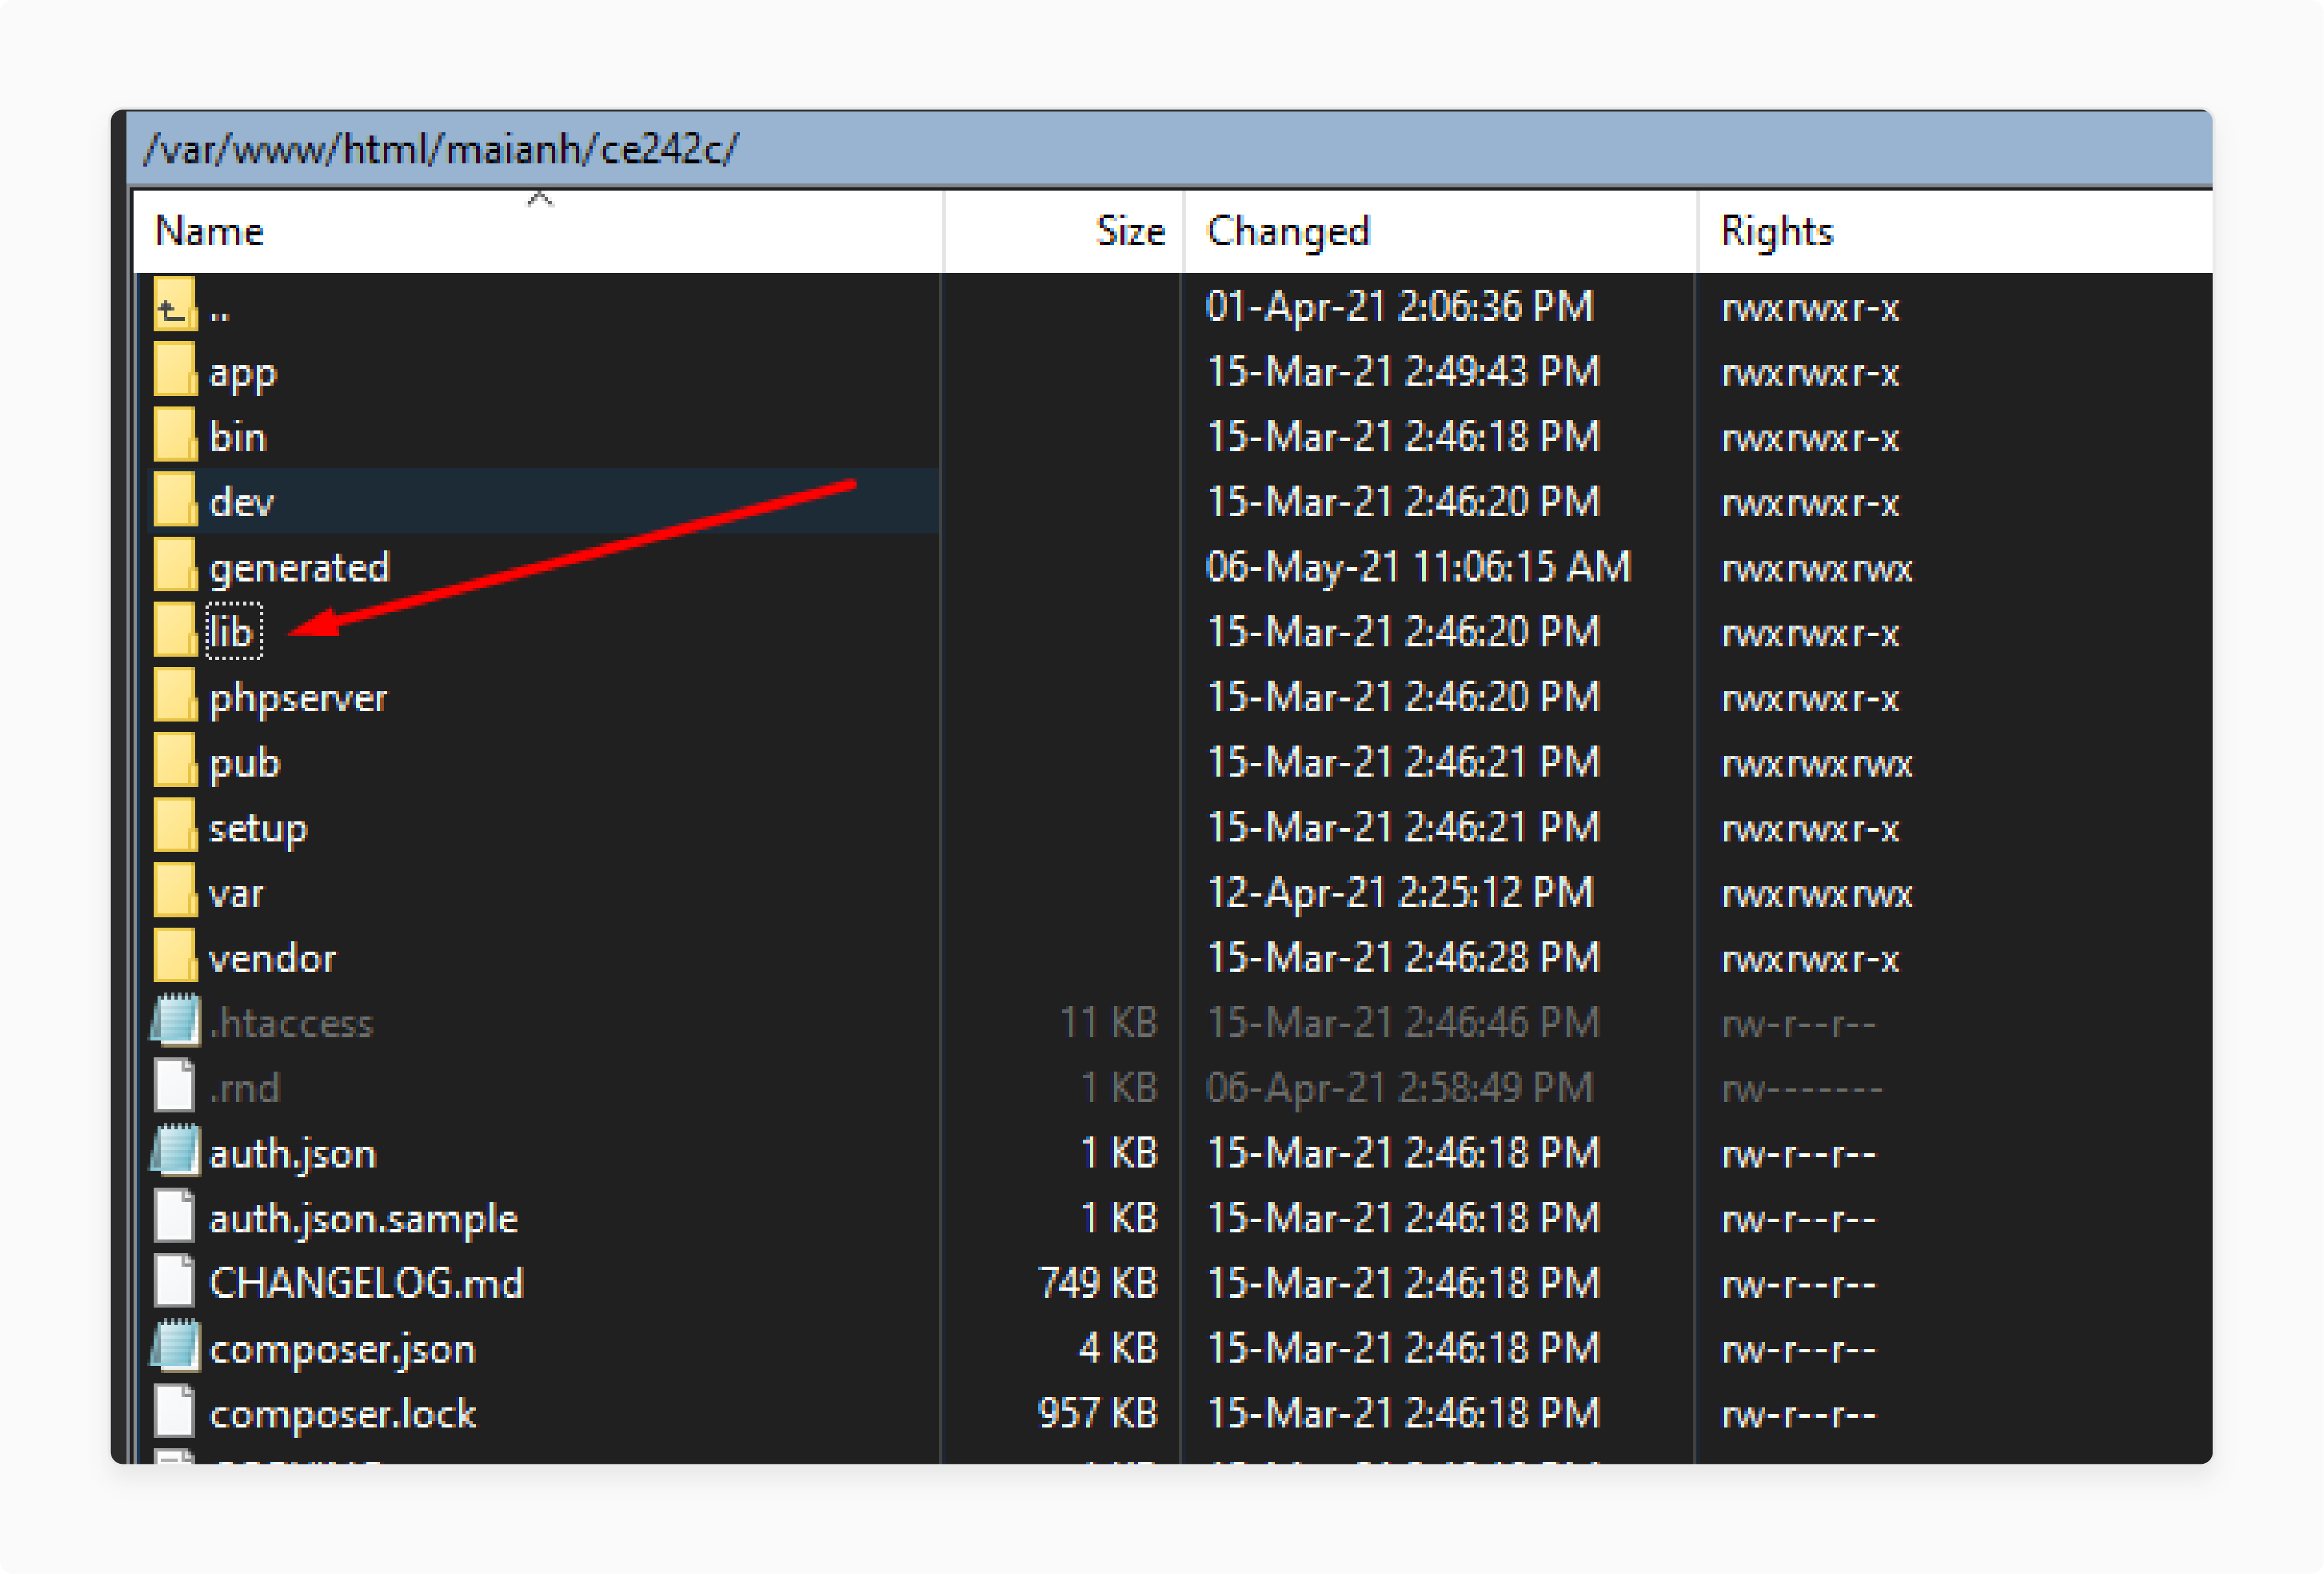2324x1574 pixels.
Task: Click date '06-May-21 11:06:15 AM' of generated
Action: click(x=1418, y=568)
